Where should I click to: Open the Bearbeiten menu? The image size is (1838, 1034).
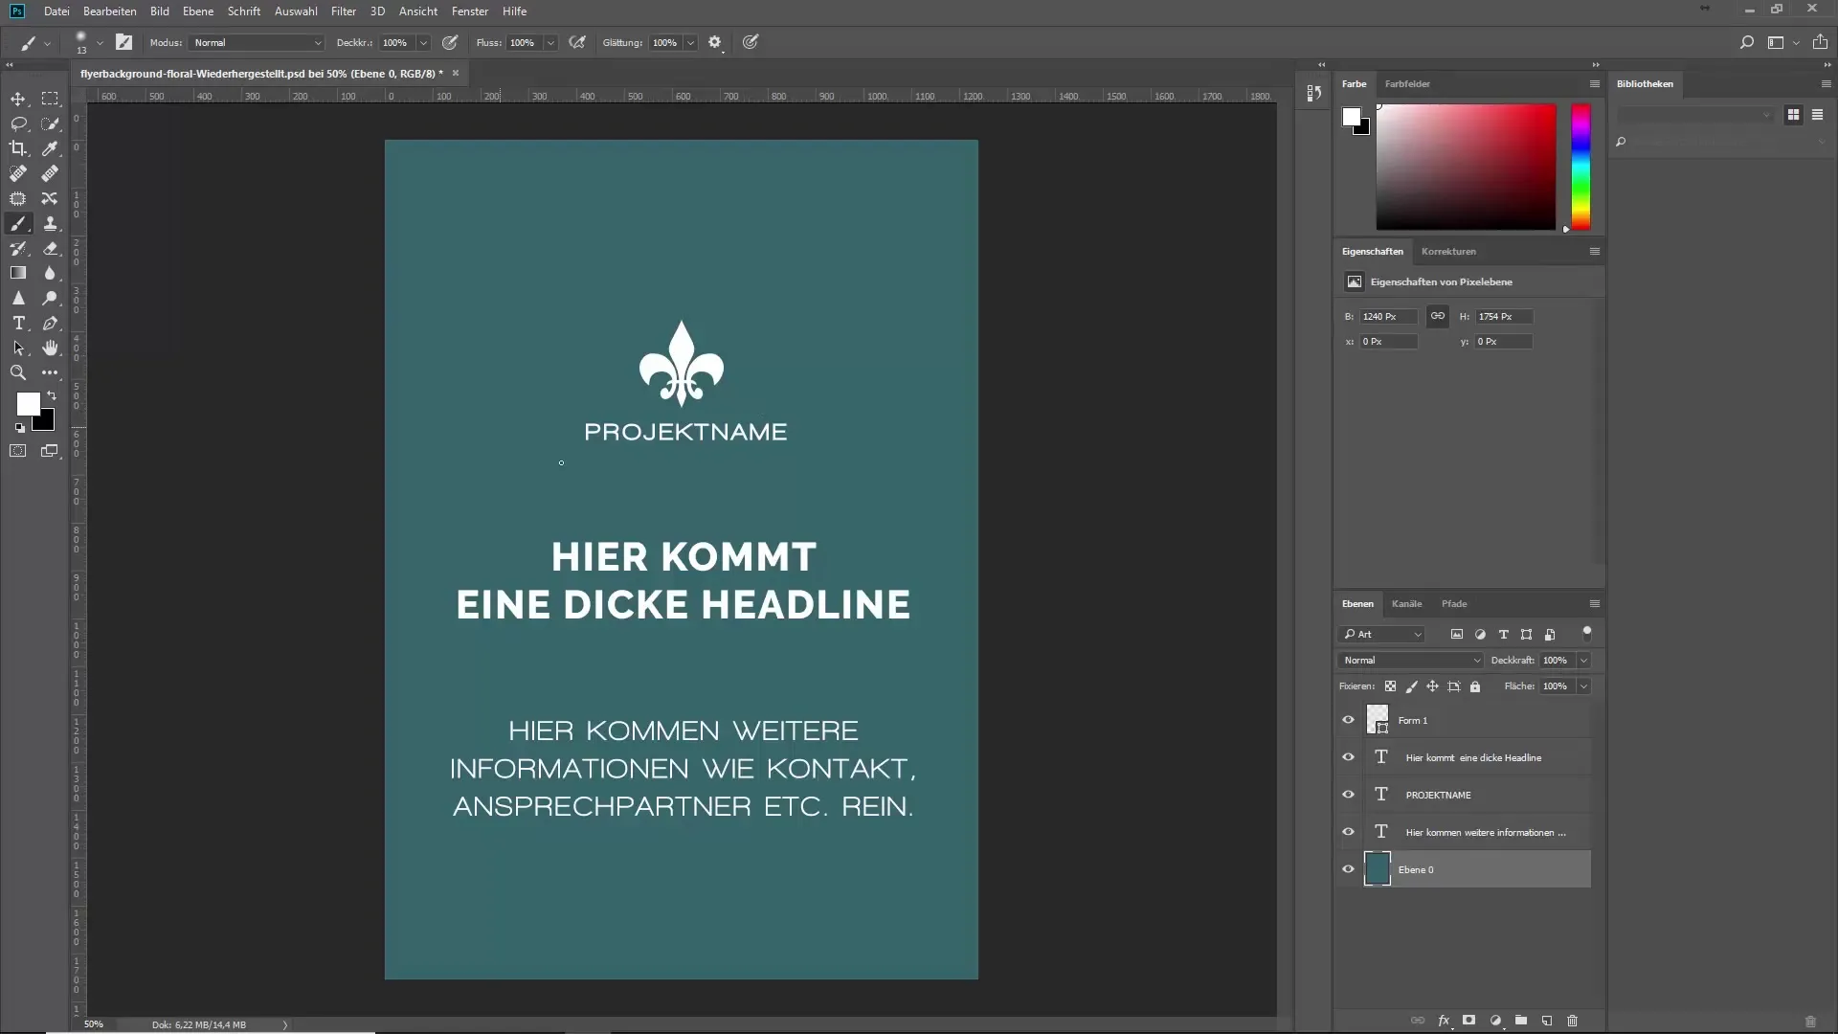tap(109, 11)
